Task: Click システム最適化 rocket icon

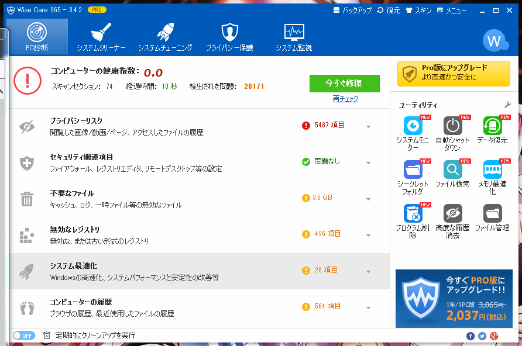Action: click(x=27, y=272)
